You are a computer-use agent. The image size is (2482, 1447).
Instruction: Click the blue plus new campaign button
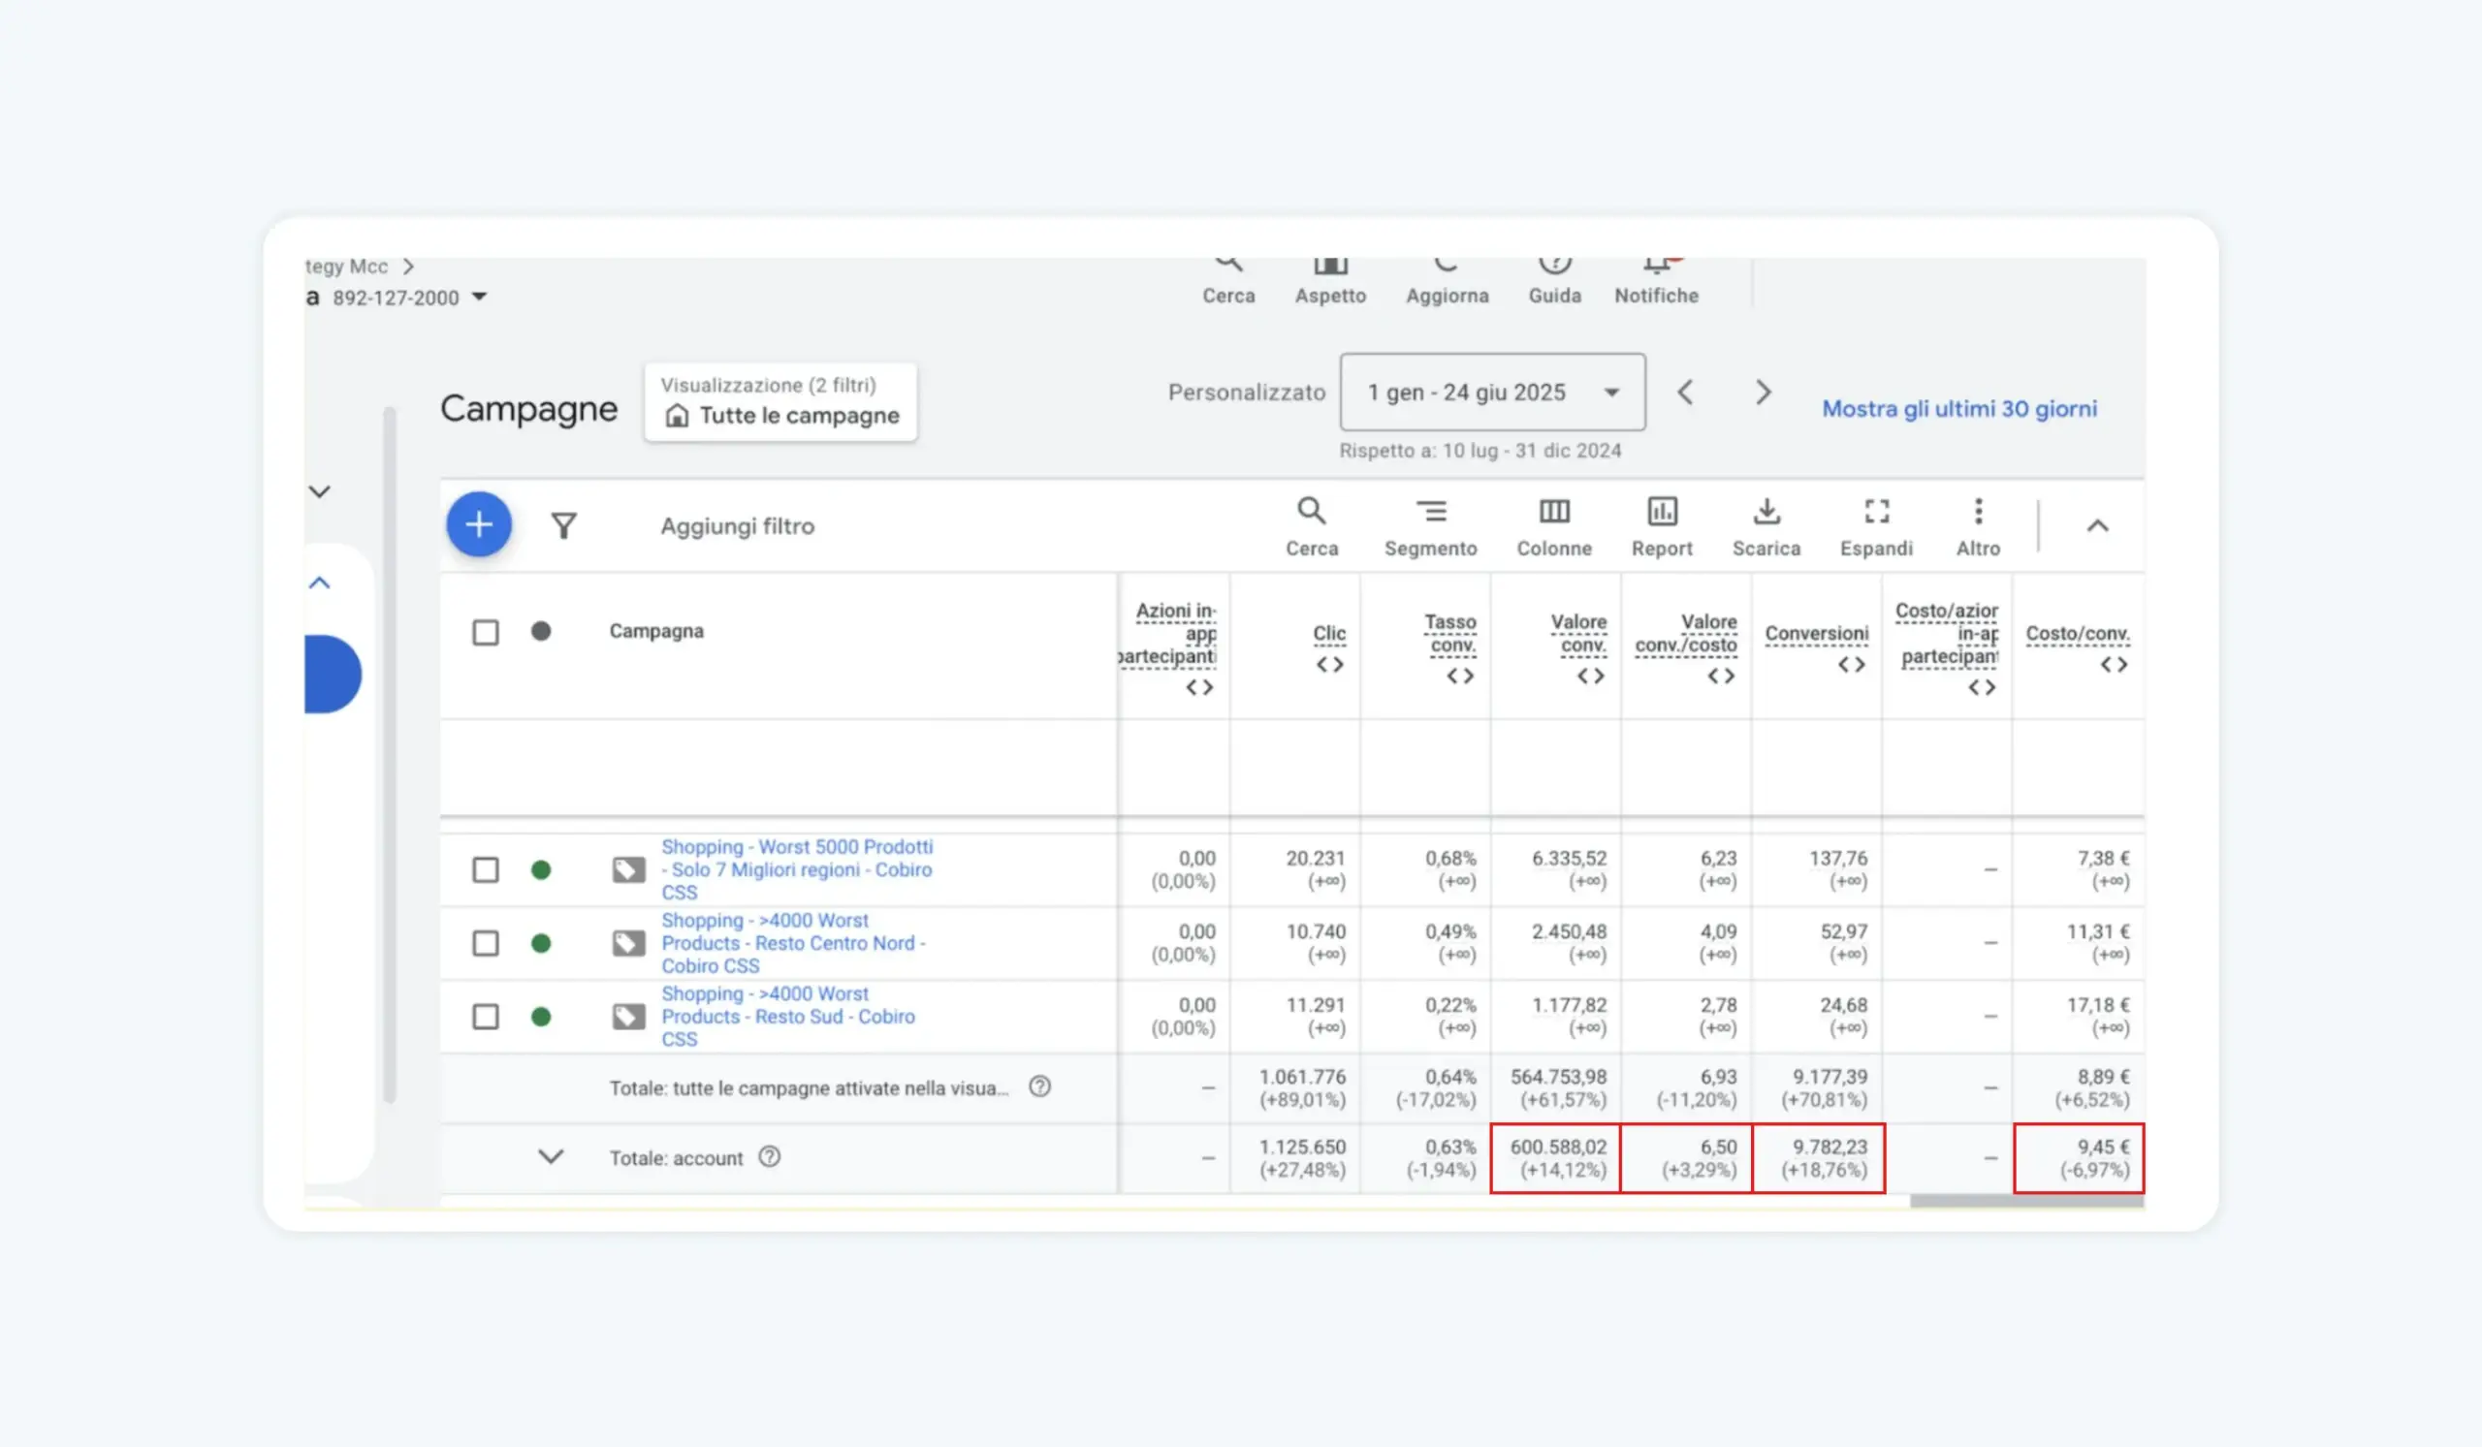479,524
